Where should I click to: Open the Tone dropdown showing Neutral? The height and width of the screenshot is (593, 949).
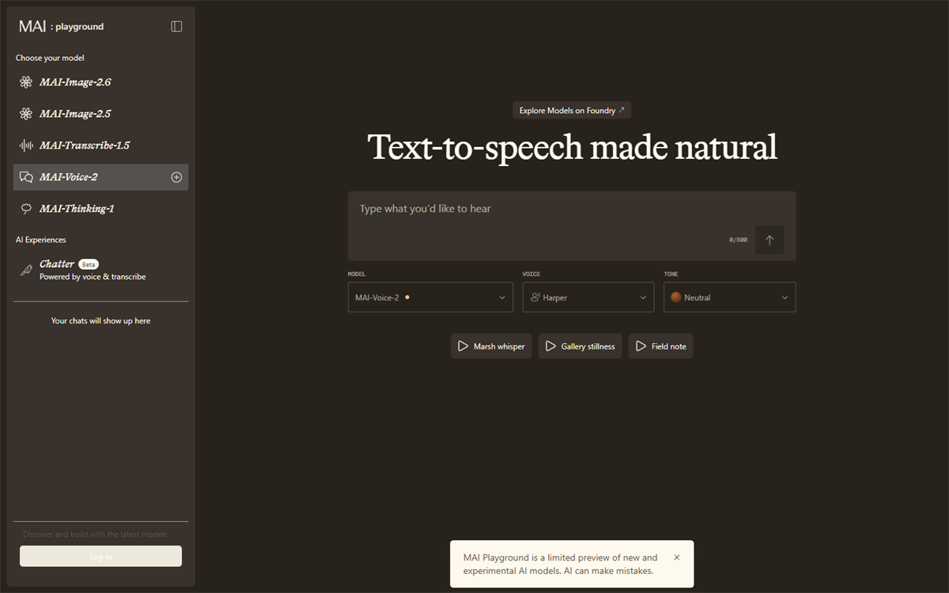pos(730,297)
